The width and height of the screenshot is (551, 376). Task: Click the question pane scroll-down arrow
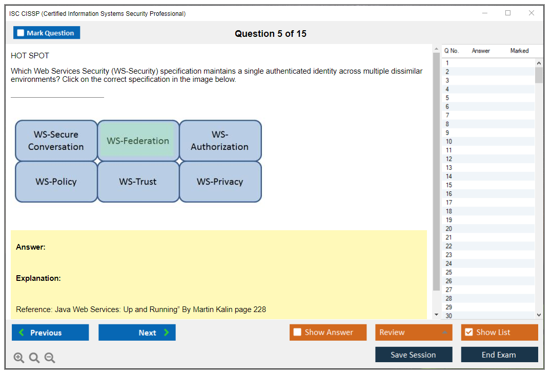[x=436, y=315]
